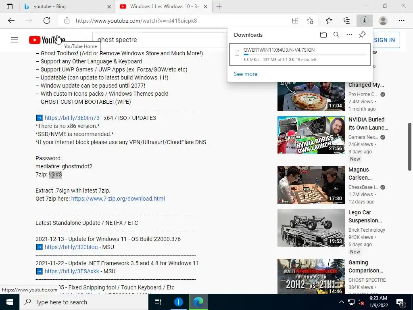Add this page to favorites star
This screenshot has width=413, height=310.
pos(310,21)
